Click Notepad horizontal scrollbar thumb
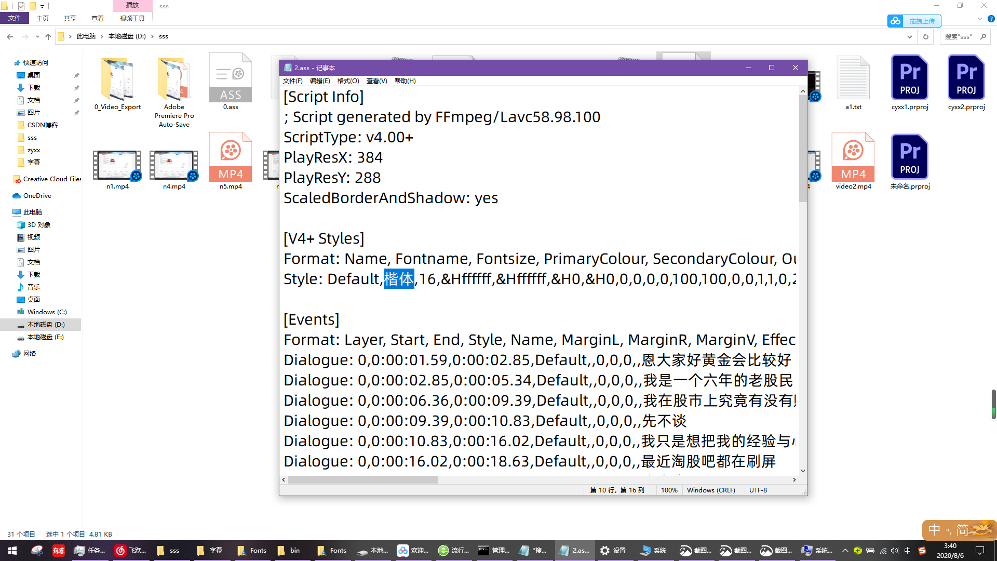This screenshot has height=561, width=997. coord(363,479)
